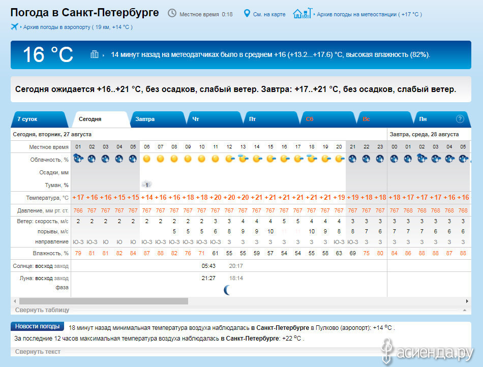Click tomorrow's hour 02 cloudy night icon
Image resolution: width=483 pixels, height=367 pixels.
coord(421,159)
